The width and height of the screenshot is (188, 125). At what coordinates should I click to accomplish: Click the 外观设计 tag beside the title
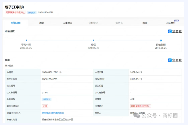pyautogui.click(x=32, y=13)
